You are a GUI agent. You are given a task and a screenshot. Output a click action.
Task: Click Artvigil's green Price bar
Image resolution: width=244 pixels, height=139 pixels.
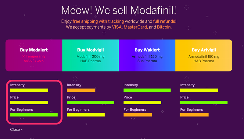point(204,103)
